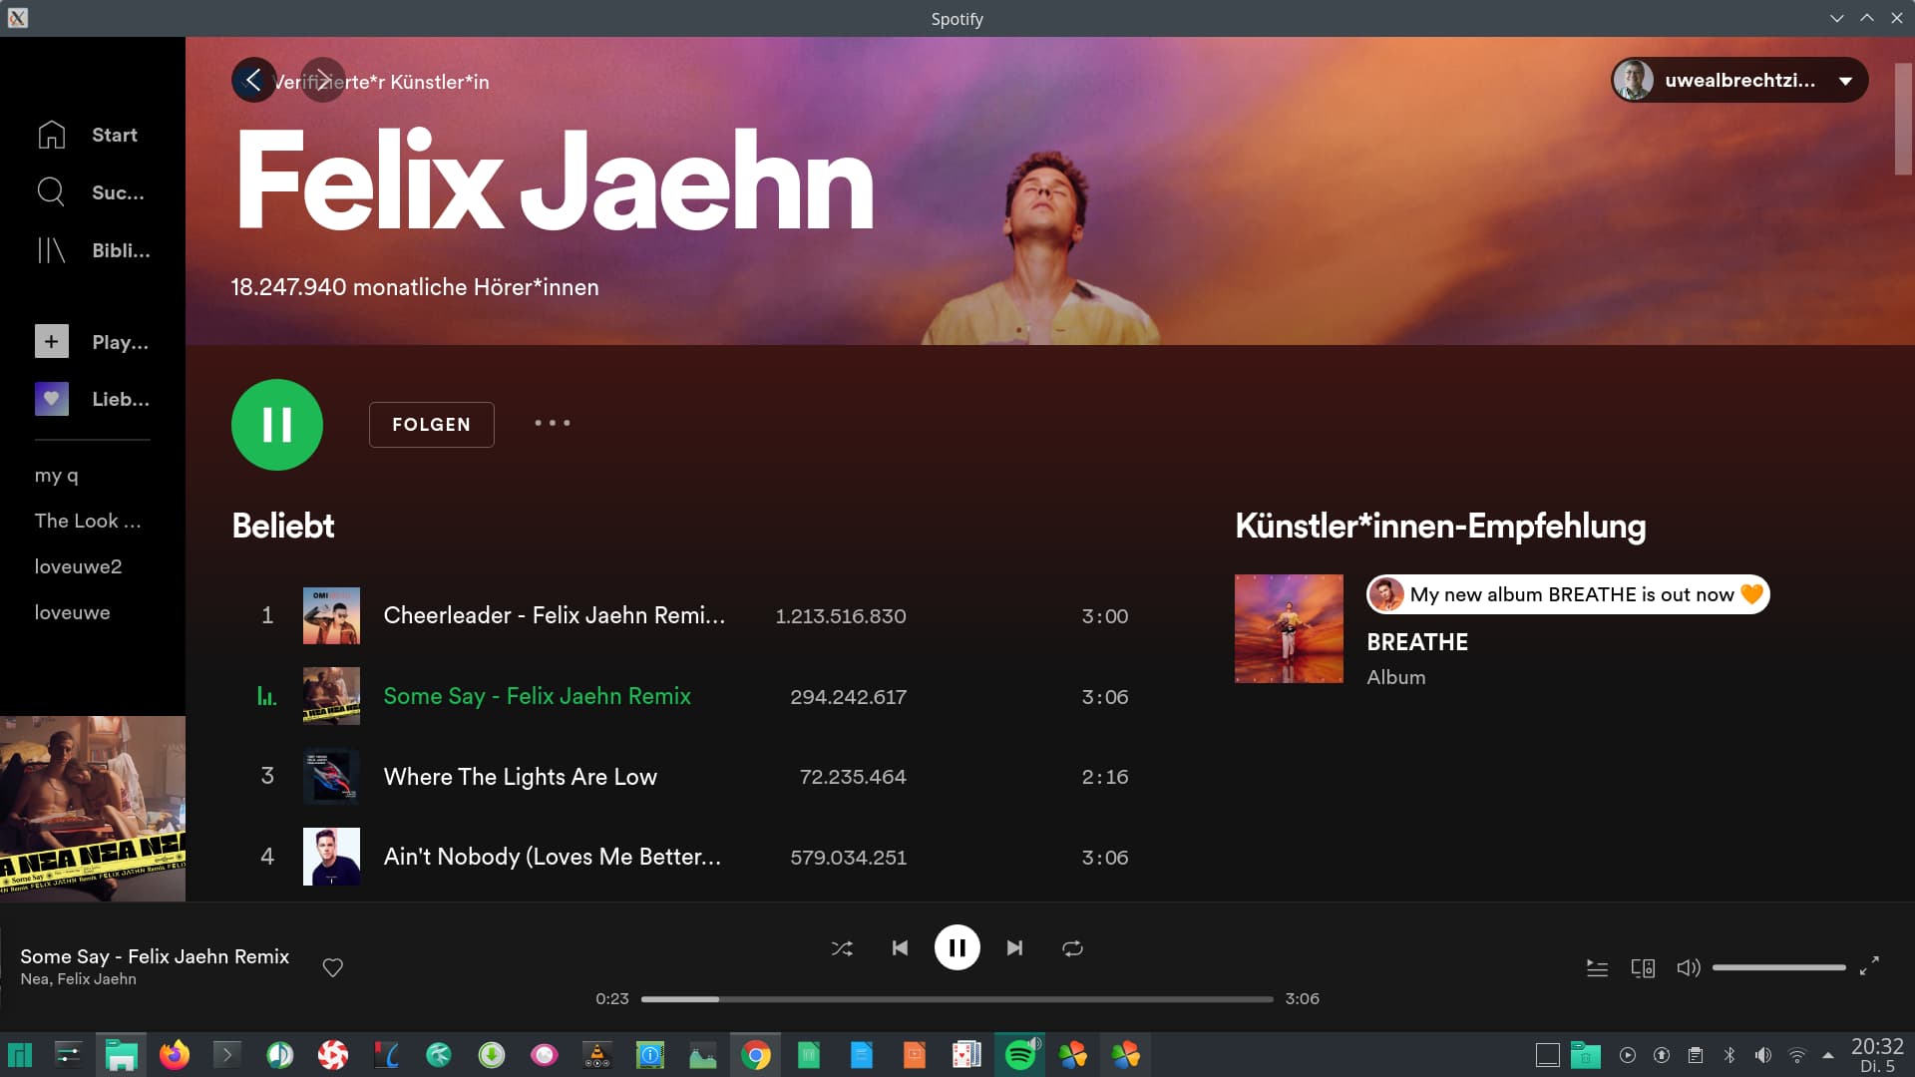Open the file manager taskbar icon
Viewport: 1915px width, 1077px height.
[x=122, y=1055]
